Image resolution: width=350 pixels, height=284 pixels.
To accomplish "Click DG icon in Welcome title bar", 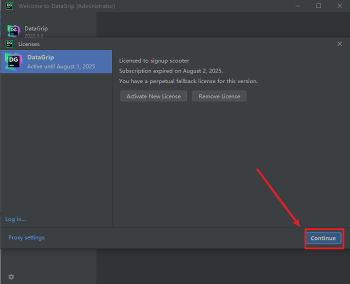I will tap(9, 6).
